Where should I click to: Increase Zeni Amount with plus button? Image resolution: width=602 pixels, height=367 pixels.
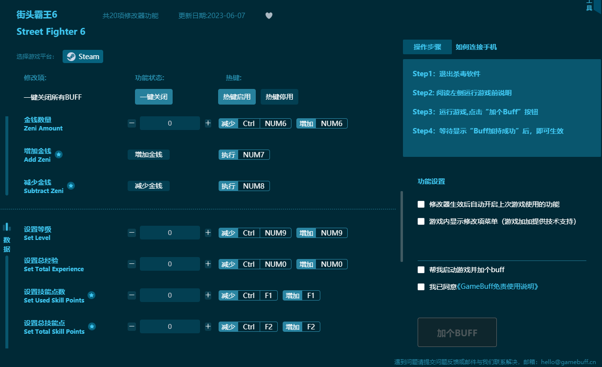point(208,124)
